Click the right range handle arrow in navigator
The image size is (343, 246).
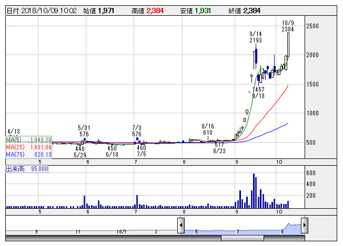click(304, 226)
